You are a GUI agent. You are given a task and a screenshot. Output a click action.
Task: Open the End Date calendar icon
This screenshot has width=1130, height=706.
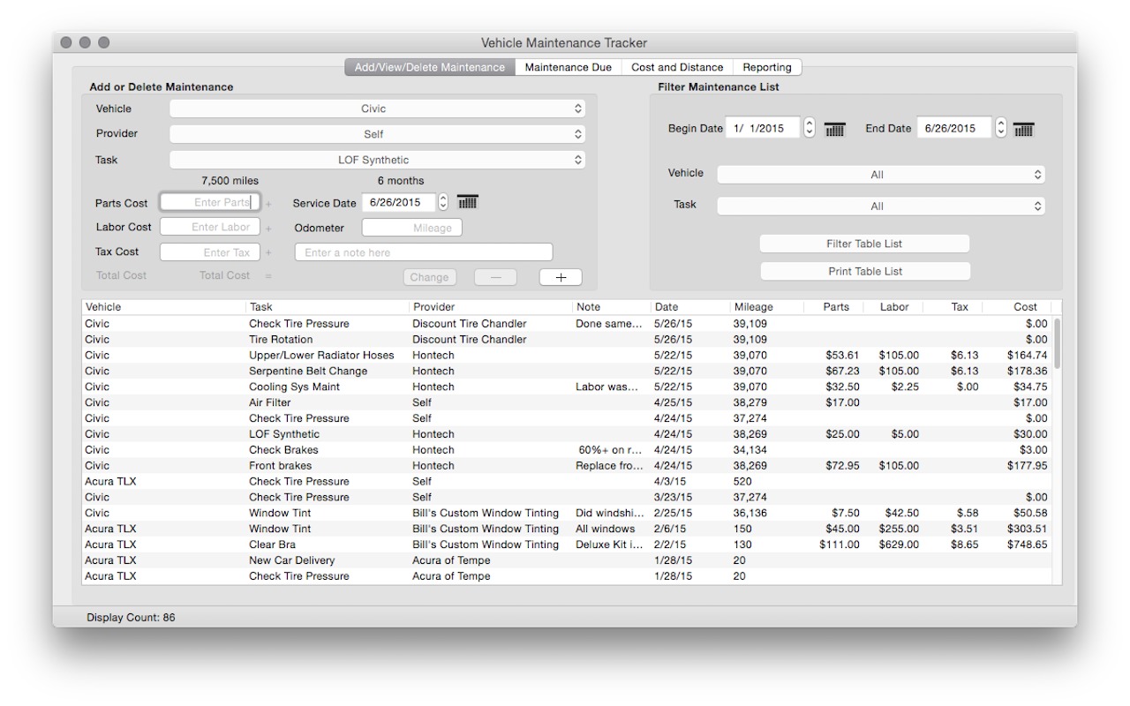click(x=1023, y=129)
